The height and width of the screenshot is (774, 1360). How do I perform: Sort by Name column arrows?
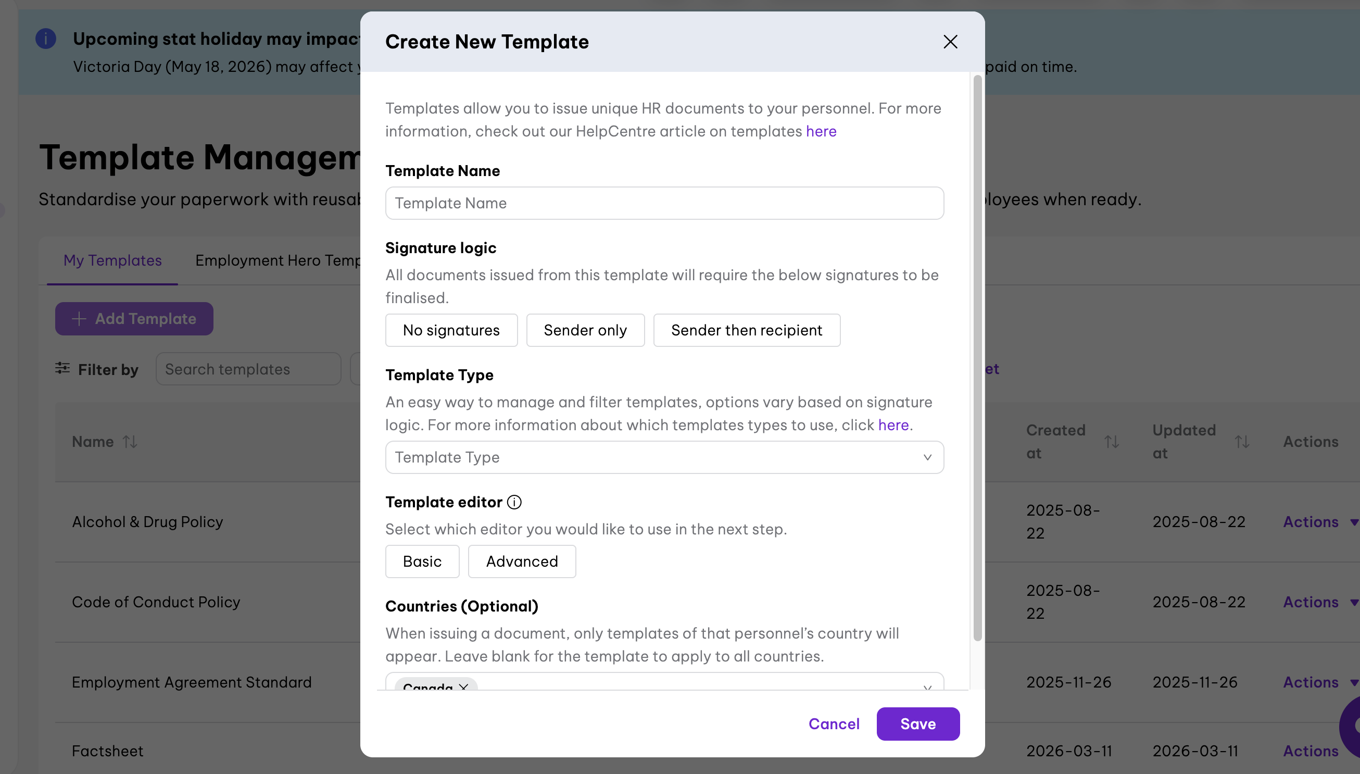tap(130, 442)
